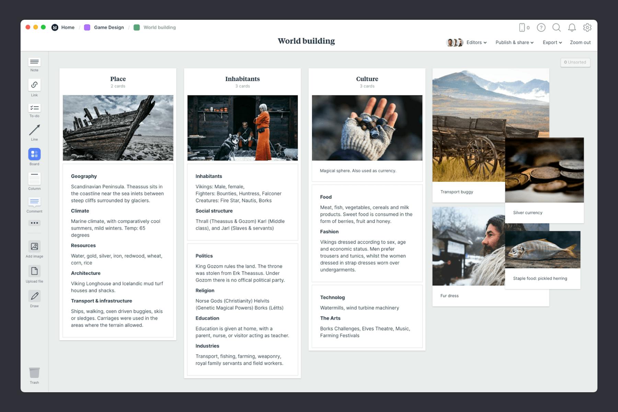
Task: Click the Zoom out button
Action: (x=580, y=42)
